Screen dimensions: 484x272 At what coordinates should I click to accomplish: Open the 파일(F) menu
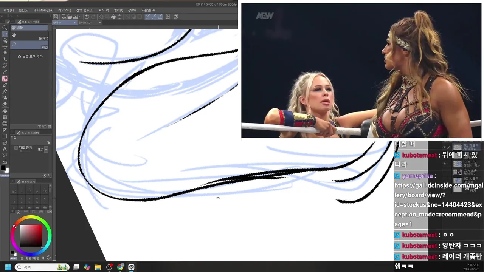9,10
